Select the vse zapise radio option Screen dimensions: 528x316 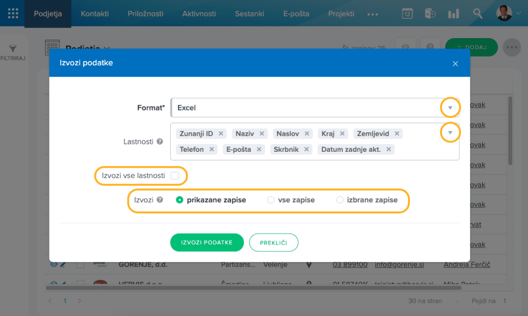271,200
